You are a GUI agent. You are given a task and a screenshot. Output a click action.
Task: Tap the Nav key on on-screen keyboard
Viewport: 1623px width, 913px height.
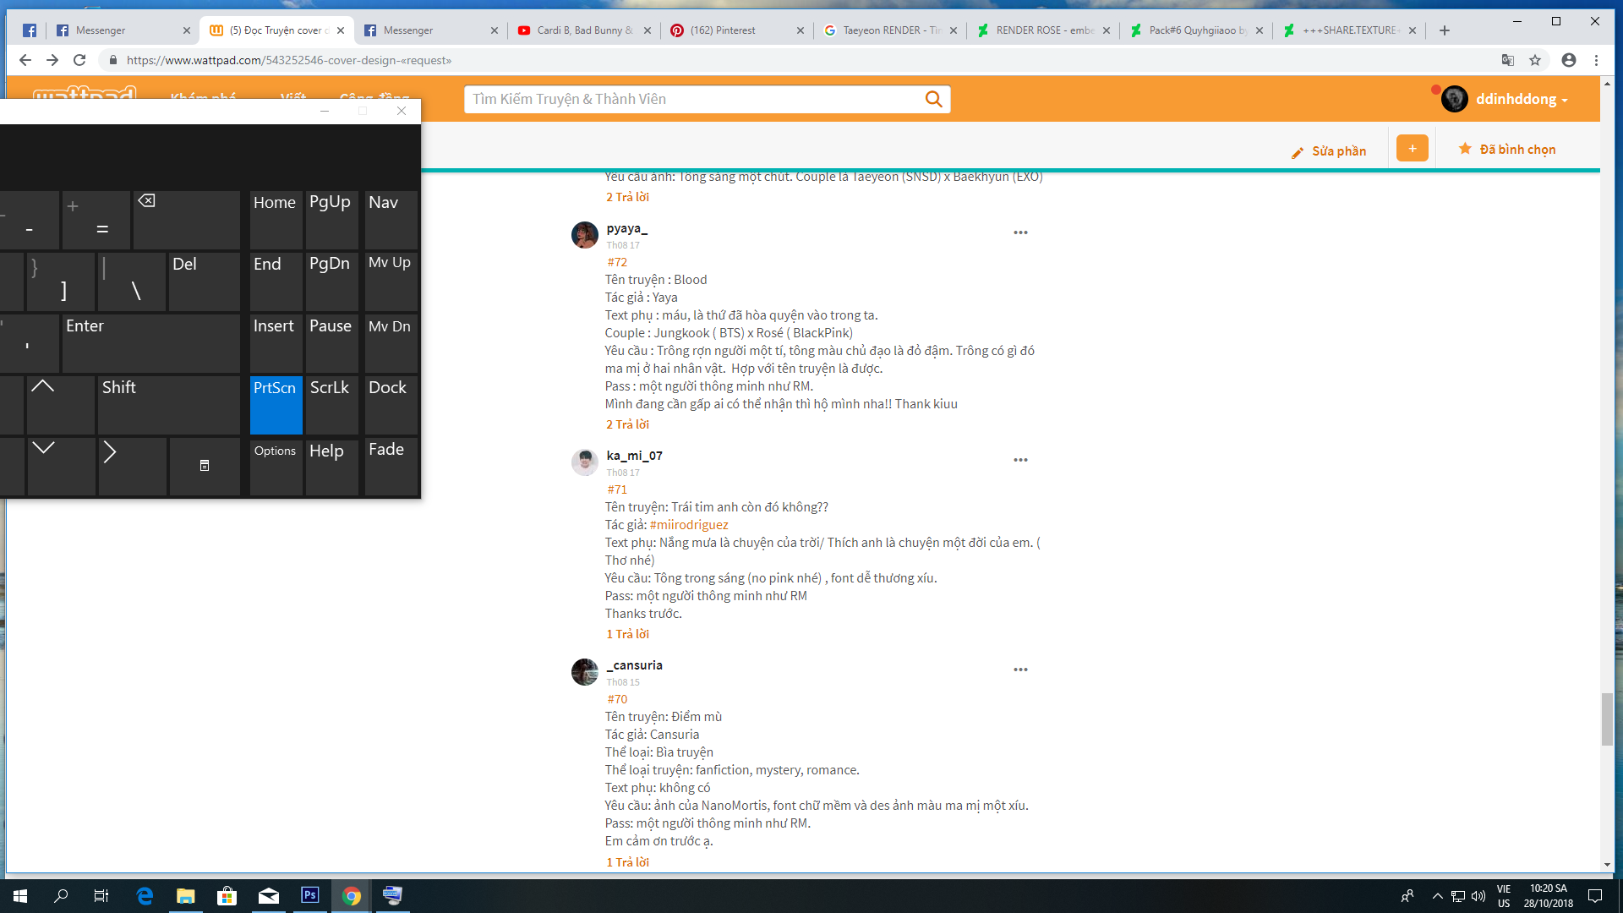[391, 219]
